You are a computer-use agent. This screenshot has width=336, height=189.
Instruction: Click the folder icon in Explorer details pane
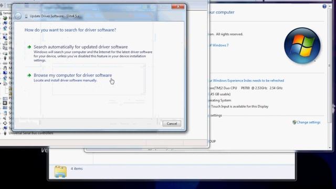[60, 172]
